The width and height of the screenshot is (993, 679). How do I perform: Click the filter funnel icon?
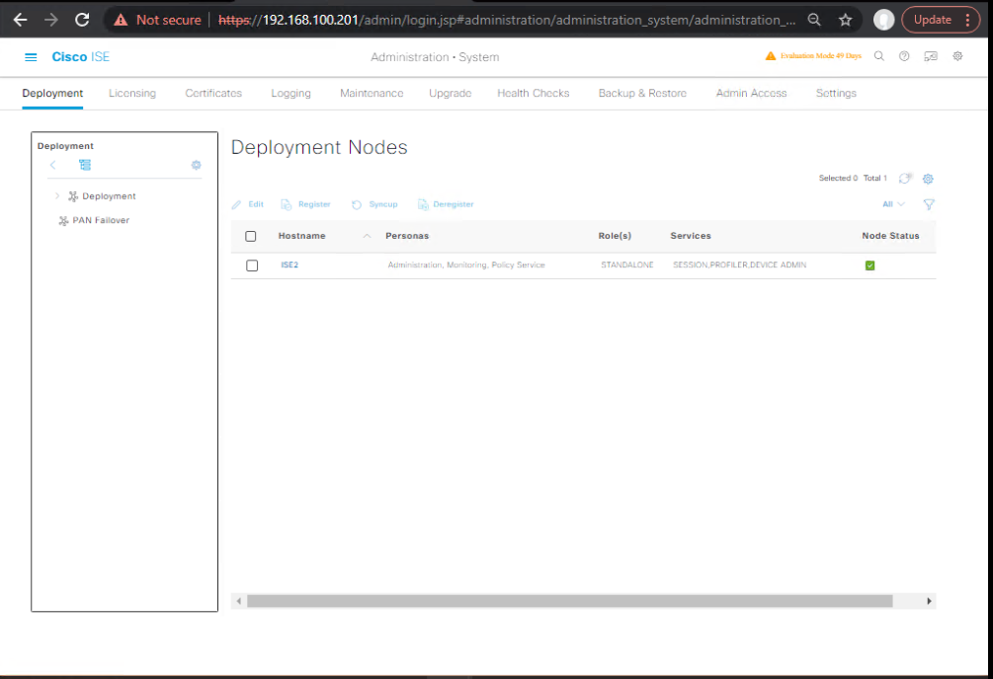click(x=929, y=204)
